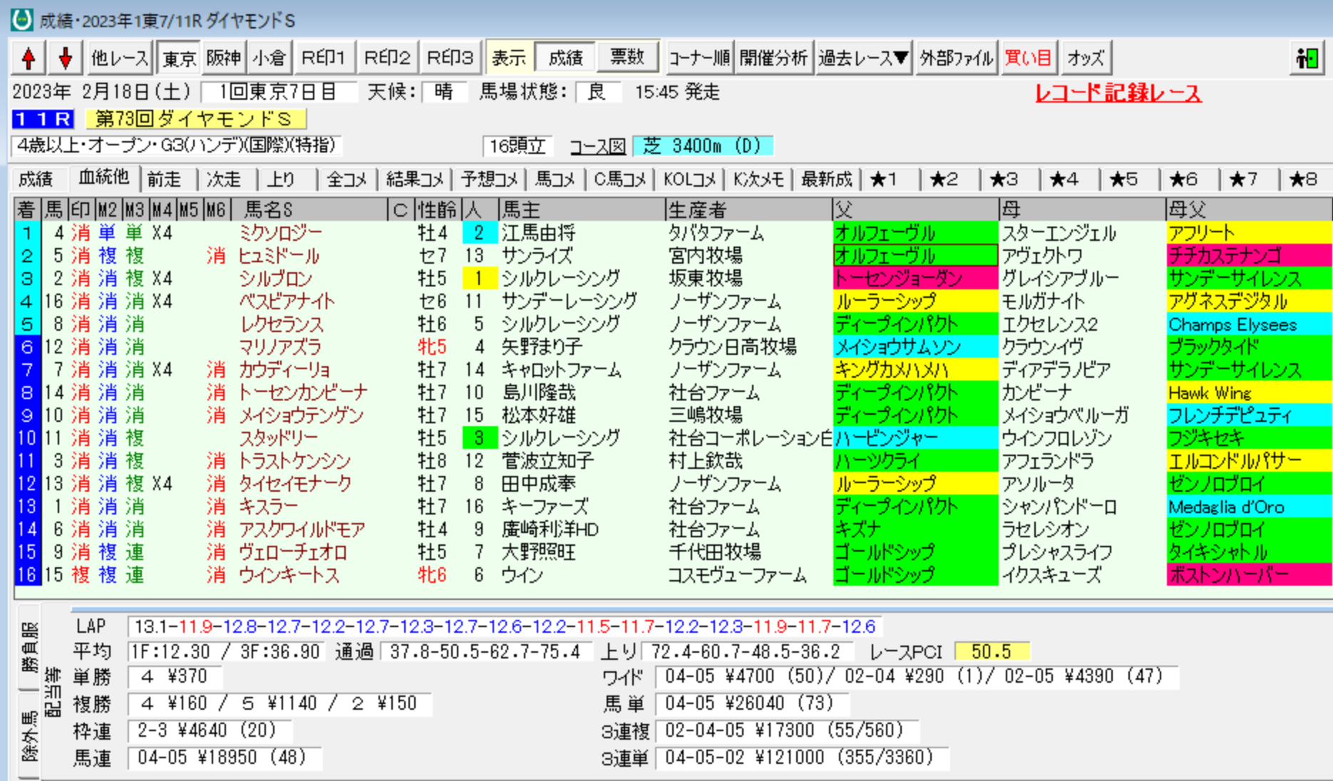Image resolution: width=1333 pixels, height=781 pixels.
Task: Click the R印3 button
Action: coord(449,58)
